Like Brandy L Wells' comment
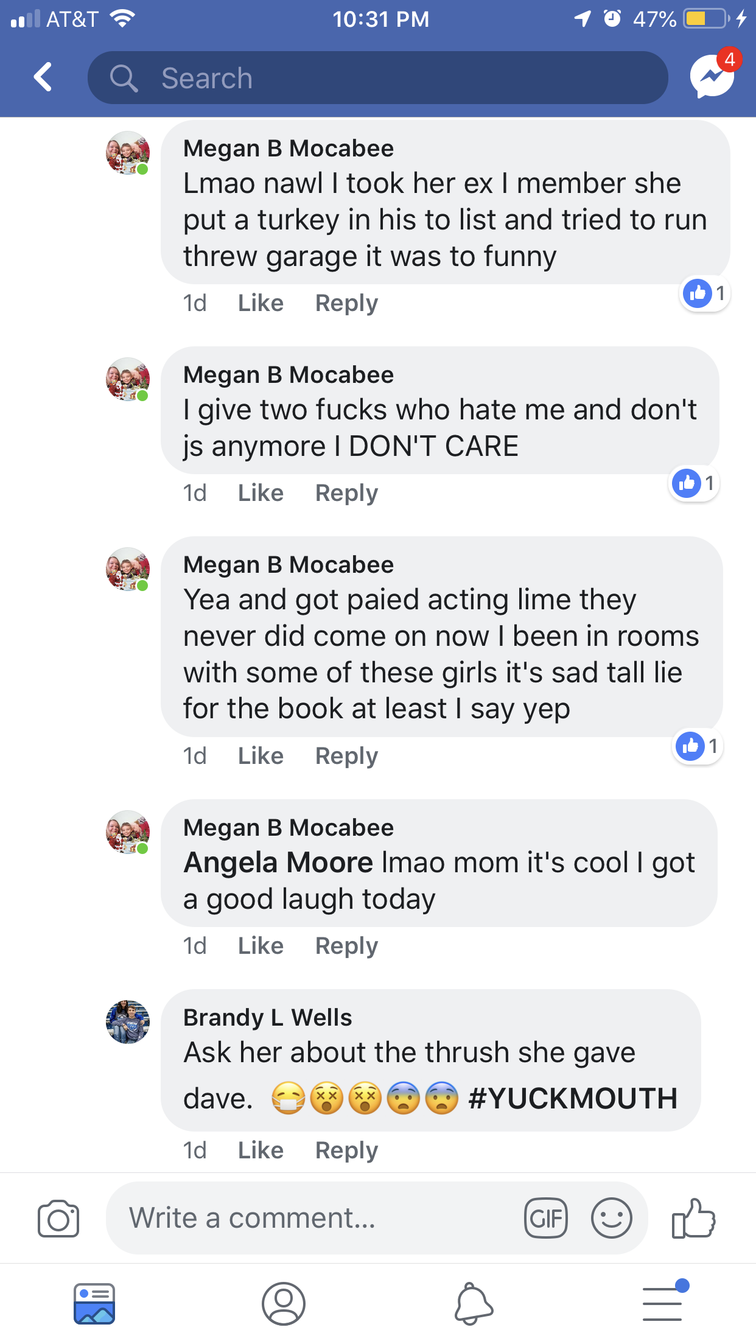The width and height of the screenshot is (756, 1344). [x=261, y=1150]
